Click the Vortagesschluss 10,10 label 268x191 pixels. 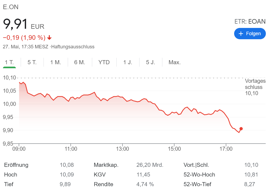click(255, 87)
